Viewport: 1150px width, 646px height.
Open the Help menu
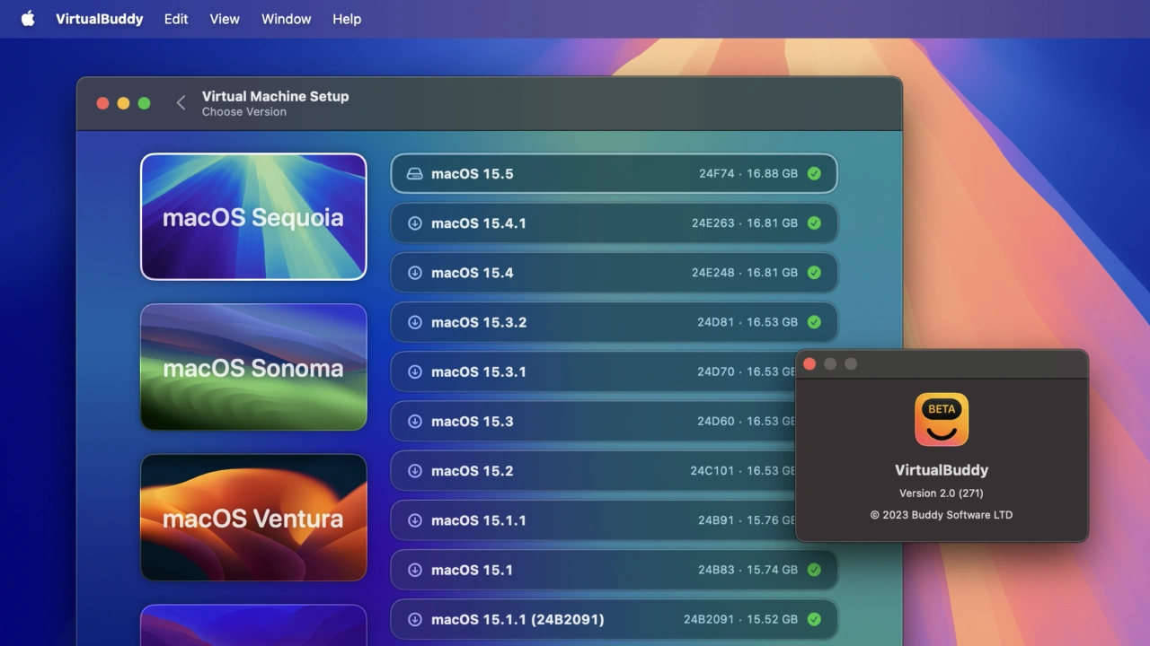[x=347, y=19]
